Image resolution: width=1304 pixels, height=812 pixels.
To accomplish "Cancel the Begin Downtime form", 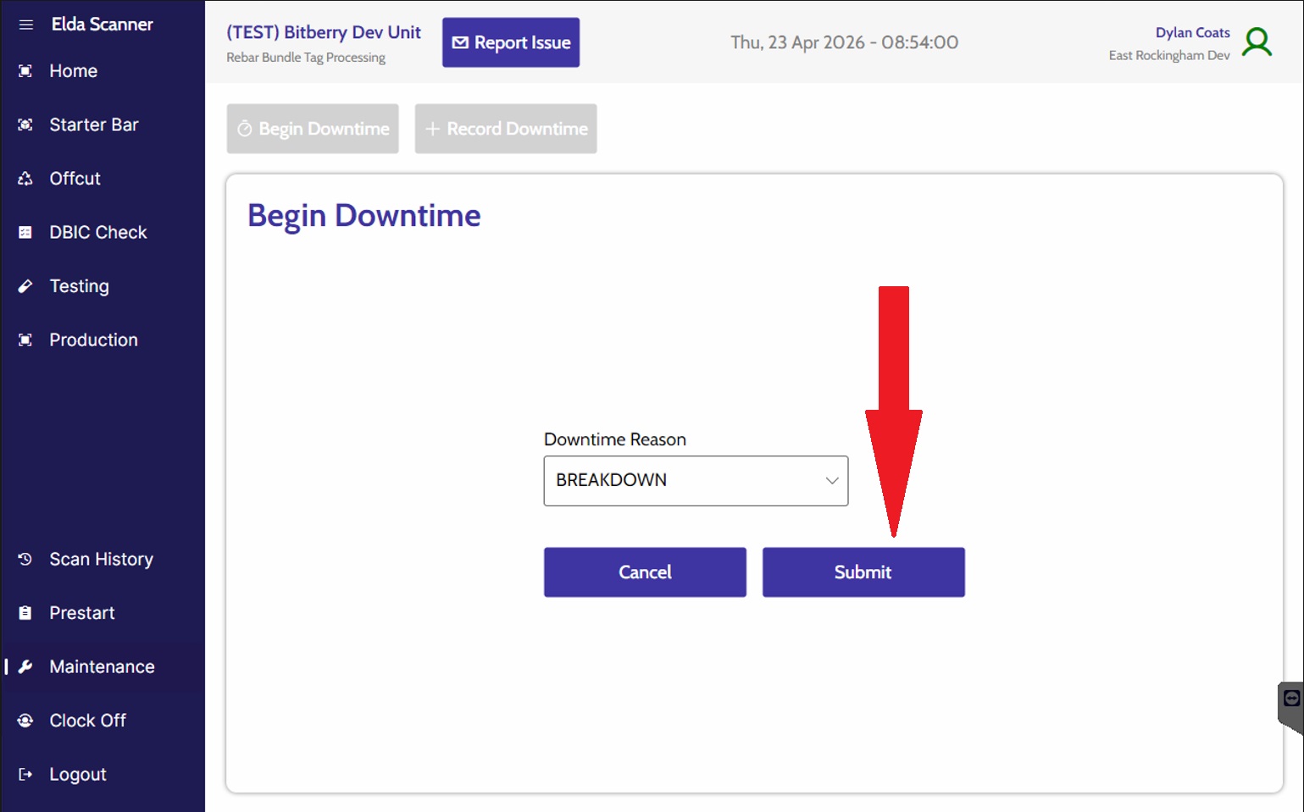I will point(645,572).
